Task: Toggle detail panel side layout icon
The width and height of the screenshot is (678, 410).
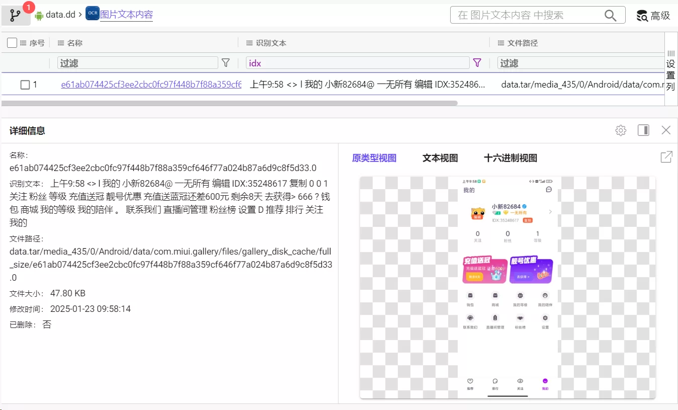Action: (x=643, y=131)
